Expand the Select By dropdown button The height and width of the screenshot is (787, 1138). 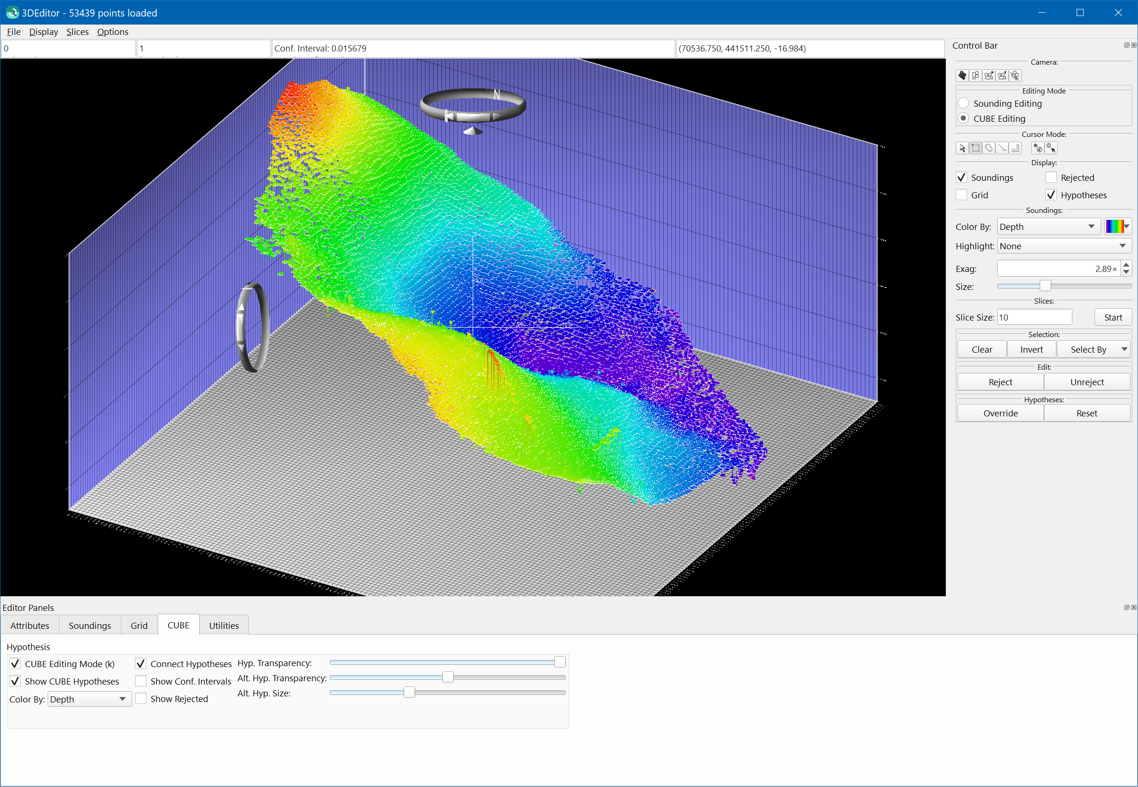click(x=1093, y=350)
